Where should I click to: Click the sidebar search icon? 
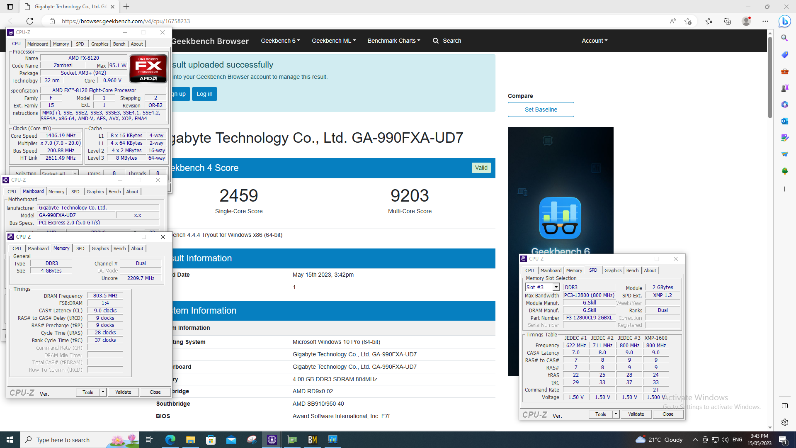(784, 38)
